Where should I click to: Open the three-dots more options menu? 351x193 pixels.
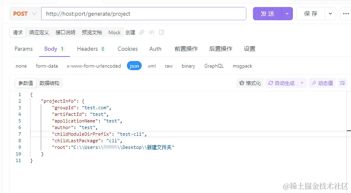(x=346, y=14)
